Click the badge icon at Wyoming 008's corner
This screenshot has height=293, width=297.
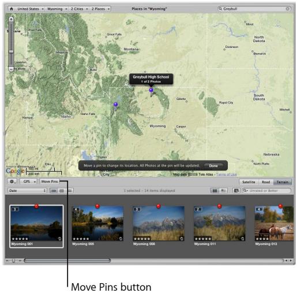[x=182, y=239]
